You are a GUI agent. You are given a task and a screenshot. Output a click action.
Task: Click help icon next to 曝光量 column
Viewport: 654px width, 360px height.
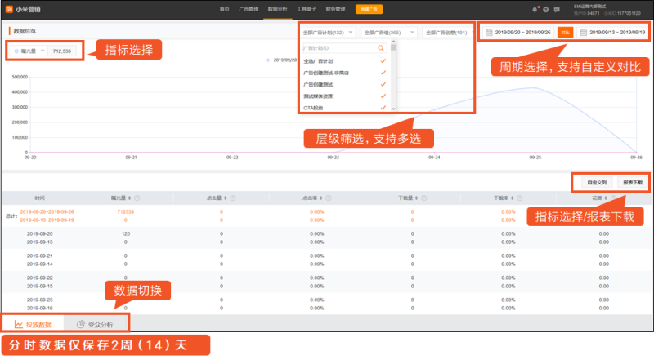[x=137, y=198]
